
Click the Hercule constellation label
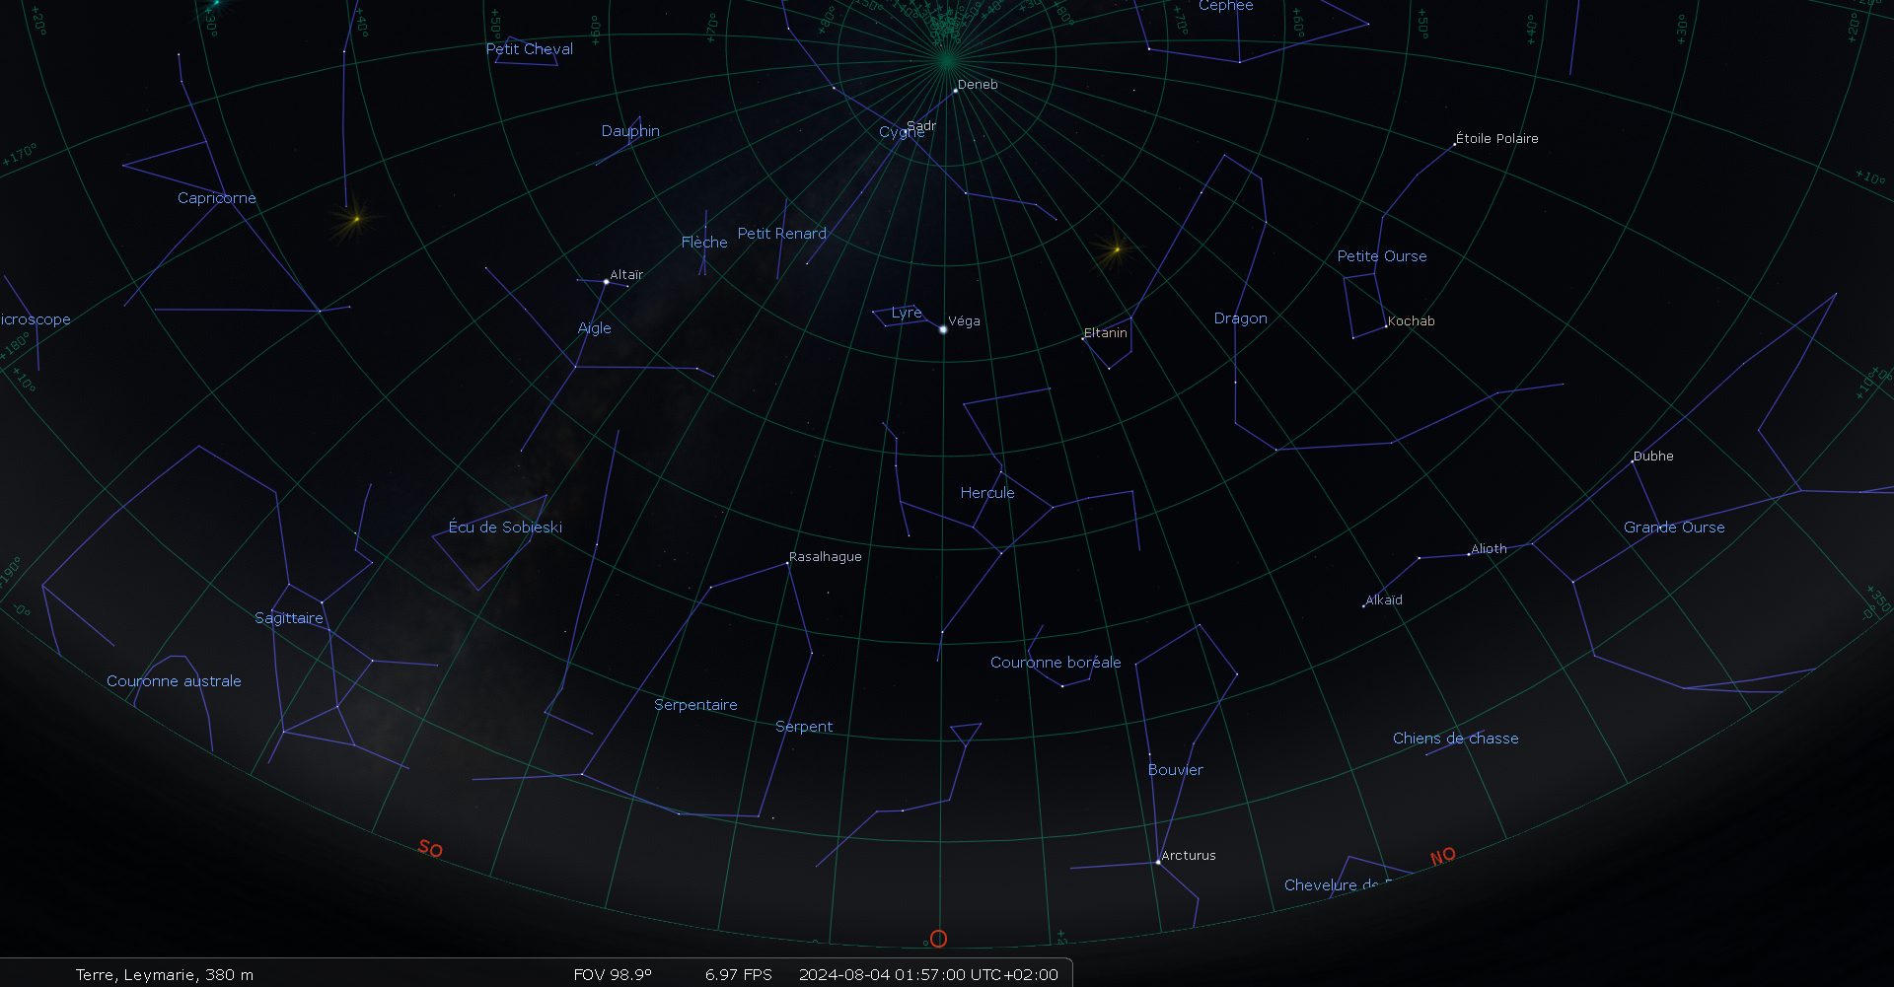coord(987,493)
